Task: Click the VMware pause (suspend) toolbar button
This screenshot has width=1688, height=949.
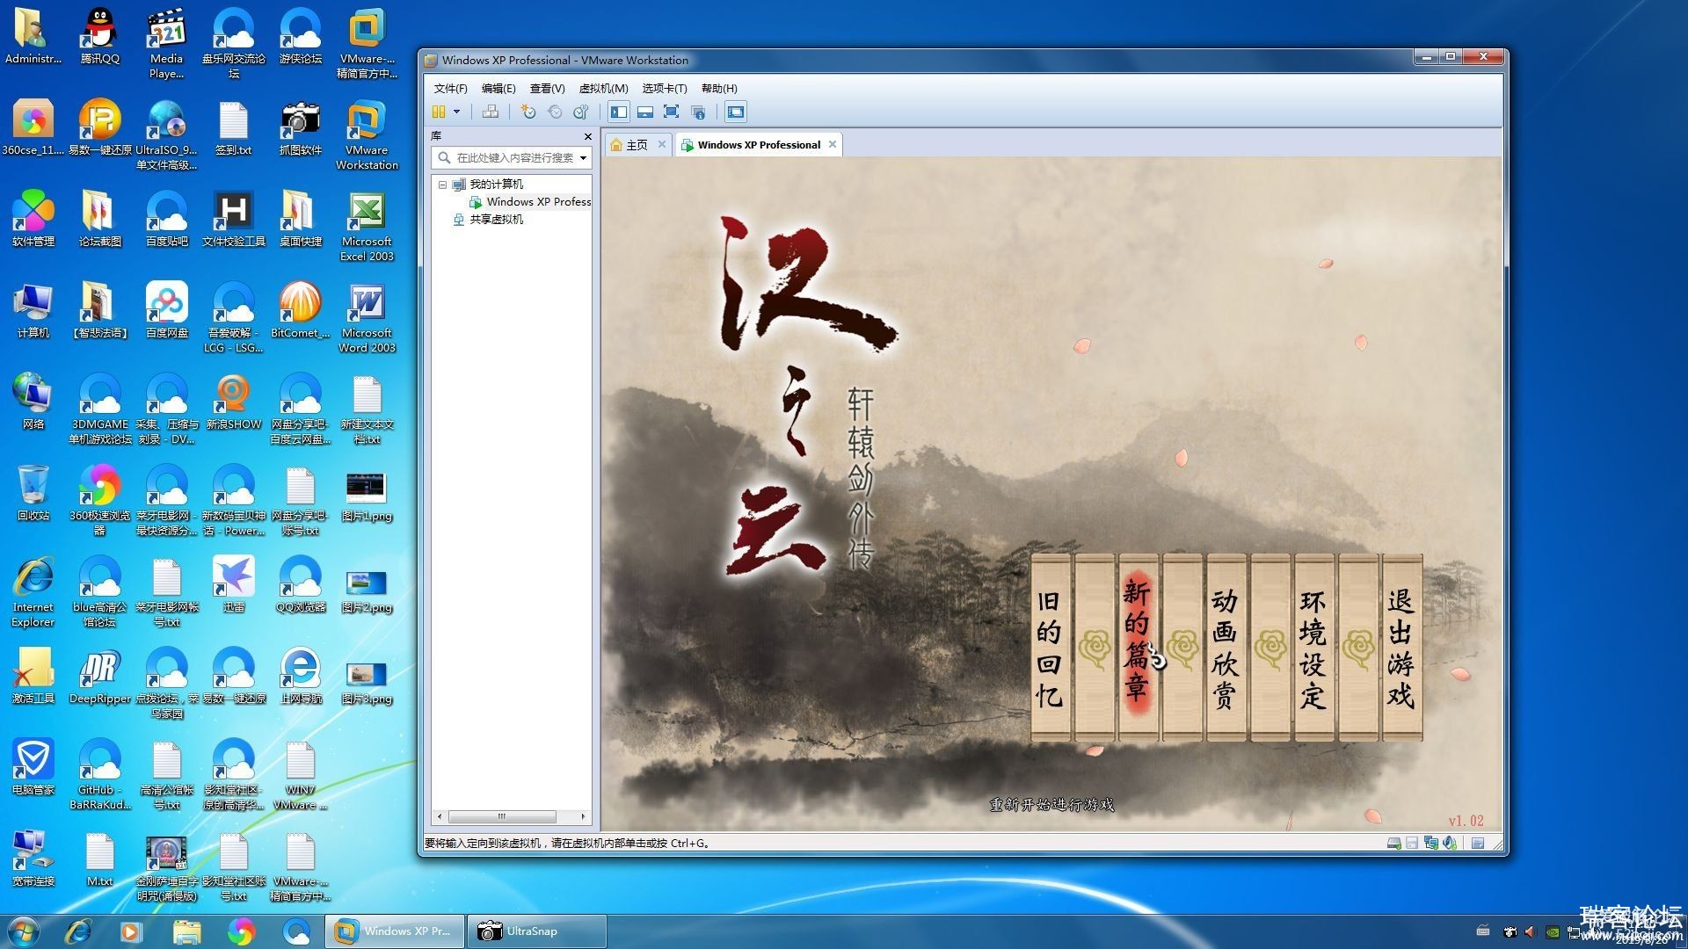Action: 439,112
